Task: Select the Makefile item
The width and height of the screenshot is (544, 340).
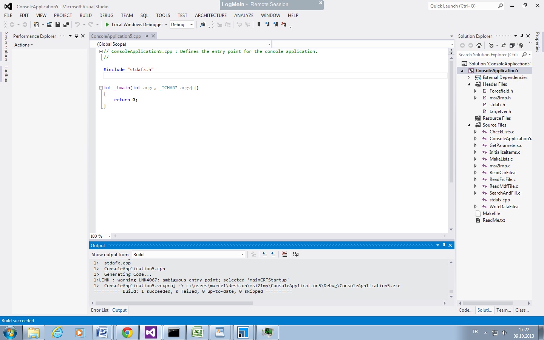Action: (x=491, y=213)
